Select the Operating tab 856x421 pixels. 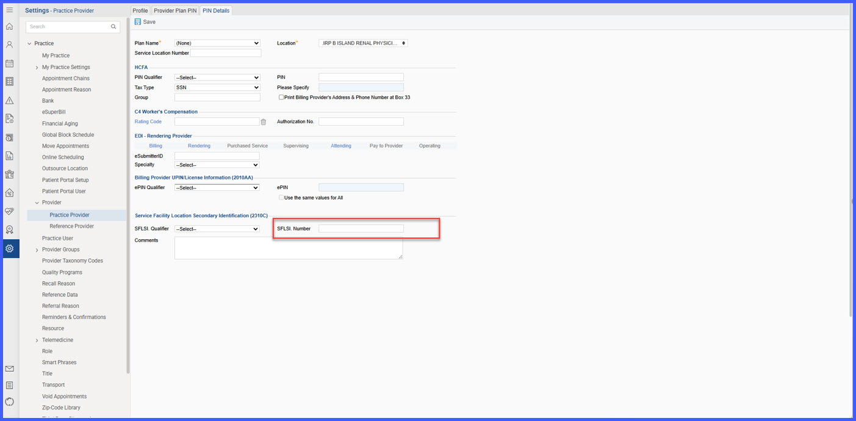pyautogui.click(x=430, y=146)
